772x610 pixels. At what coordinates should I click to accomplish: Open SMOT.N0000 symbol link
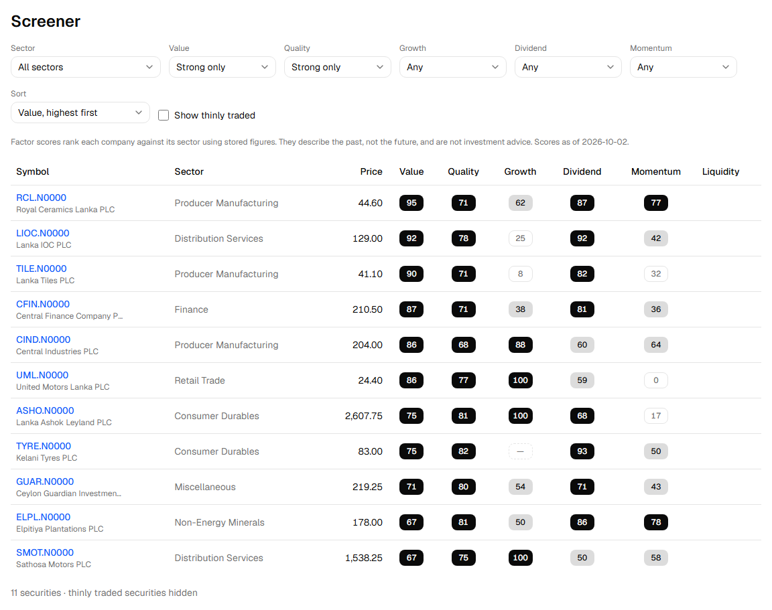45,552
